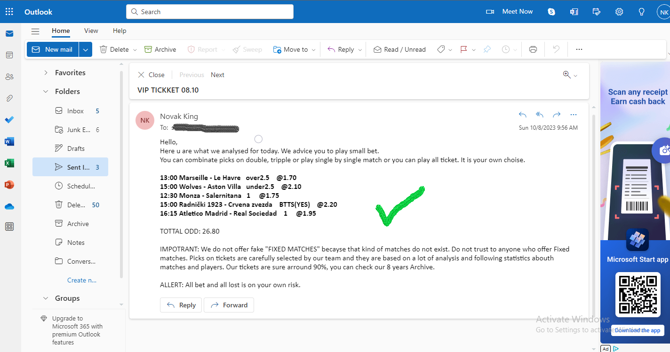
Task: Toggle the flag on this message
Action: tap(463, 49)
